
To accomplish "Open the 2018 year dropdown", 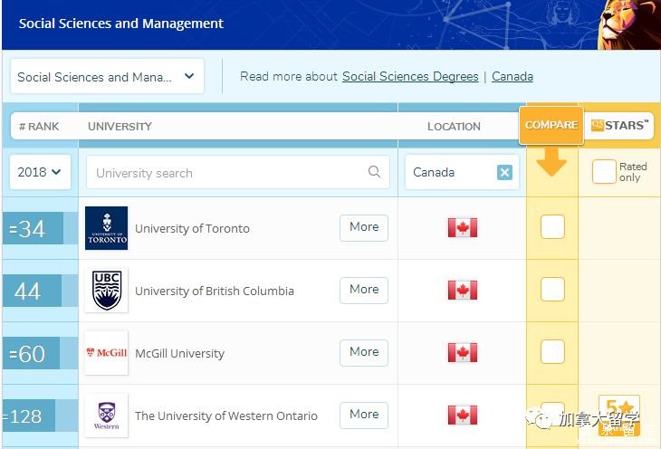I will (40, 172).
